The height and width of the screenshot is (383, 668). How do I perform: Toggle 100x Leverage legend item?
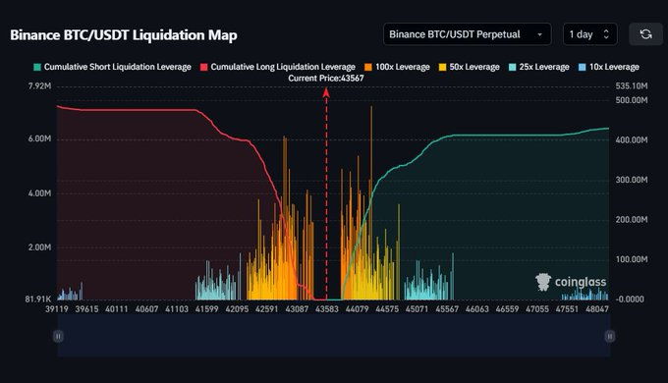coord(398,67)
